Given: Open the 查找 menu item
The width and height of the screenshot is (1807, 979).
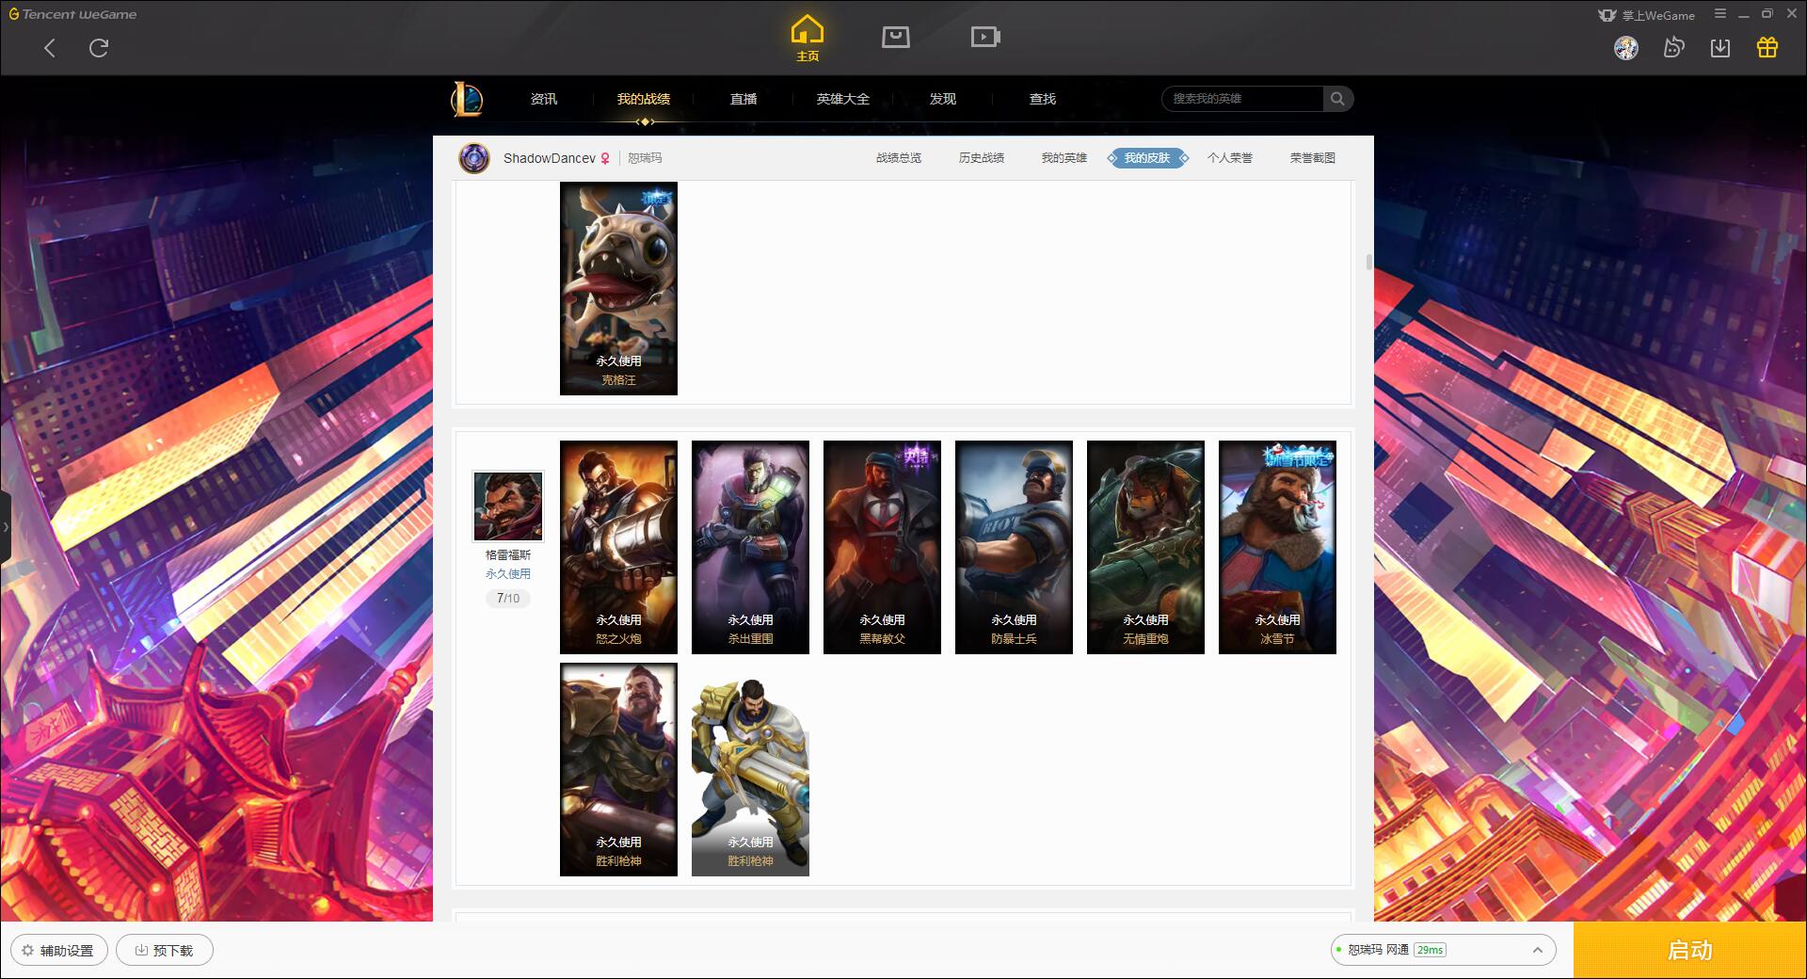Looking at the screenshot, I should (1043, 99).
